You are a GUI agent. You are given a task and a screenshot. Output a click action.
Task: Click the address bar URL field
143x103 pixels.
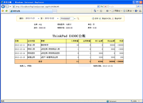[55, 6]
